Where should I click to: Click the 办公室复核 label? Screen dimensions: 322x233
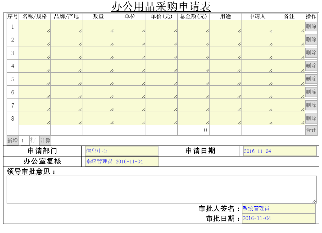click(x=42, y=161)
